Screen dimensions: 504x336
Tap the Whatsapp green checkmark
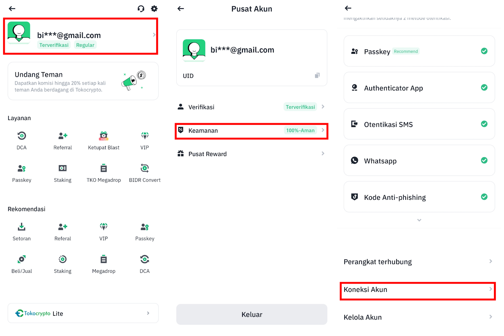pos(484,160)
